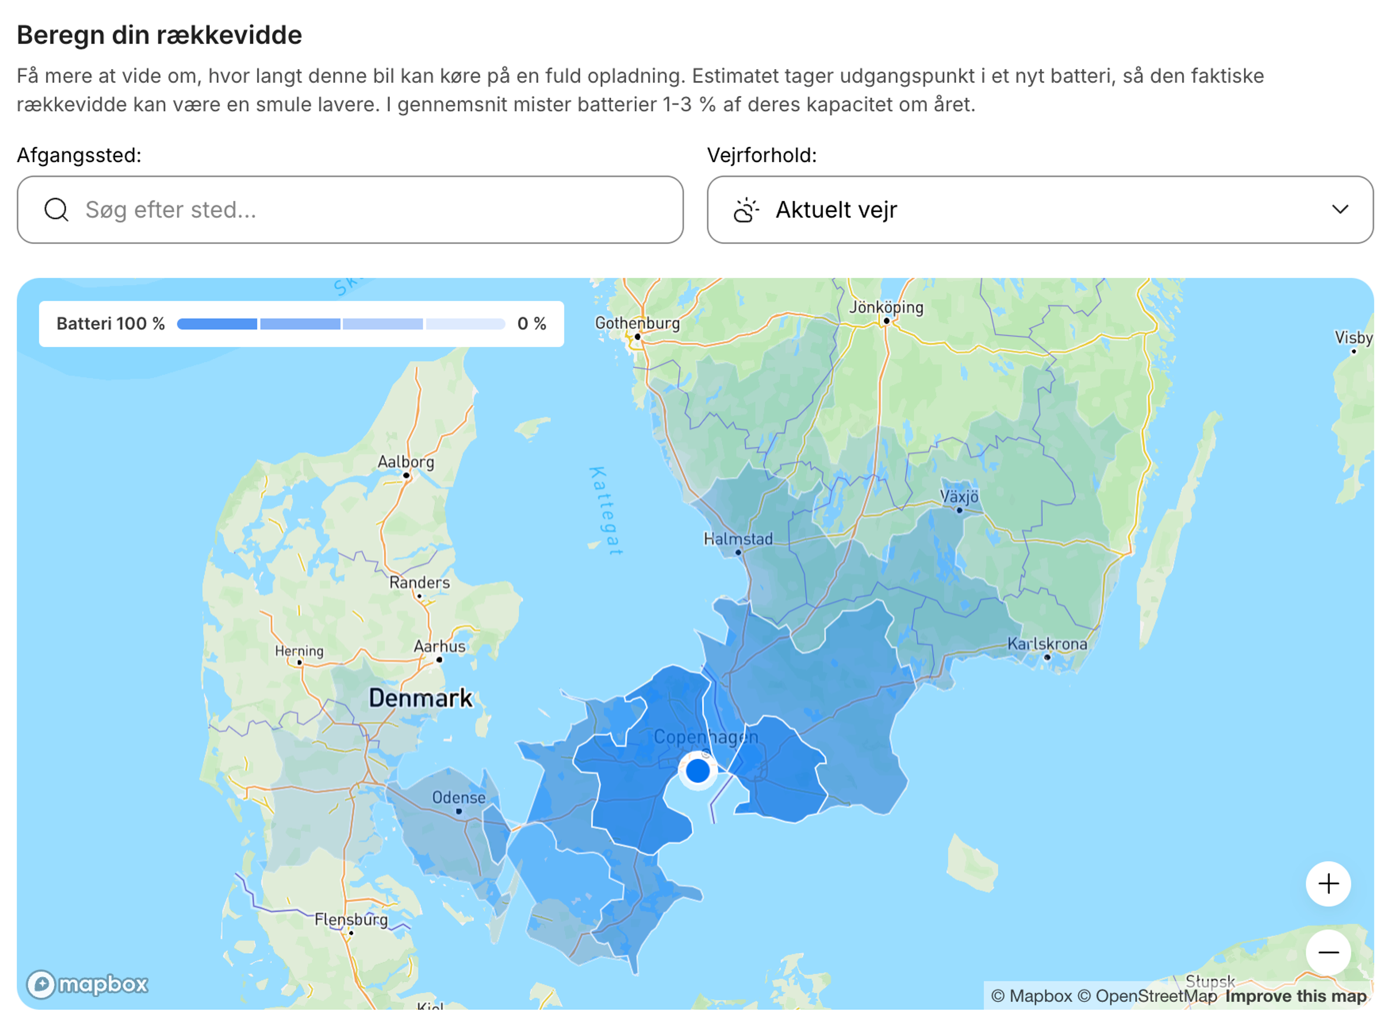Open the Vejrforhold weather dropdown
1393x1030 pixels.
(x=1040, y=210)
